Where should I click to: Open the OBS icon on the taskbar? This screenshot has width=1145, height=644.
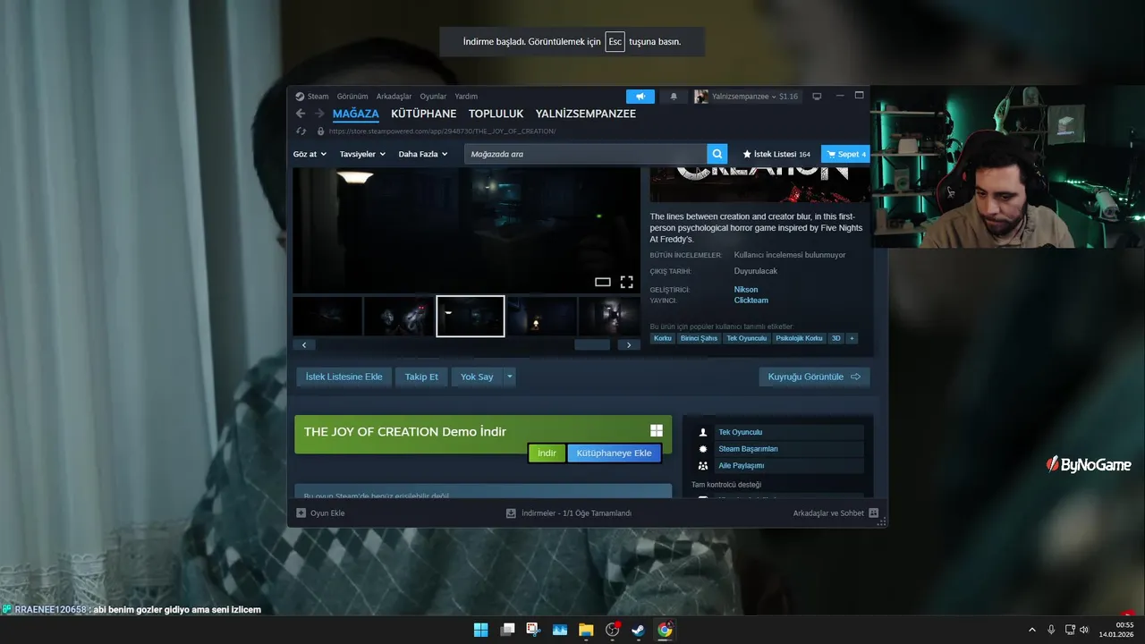pos(613,630)
